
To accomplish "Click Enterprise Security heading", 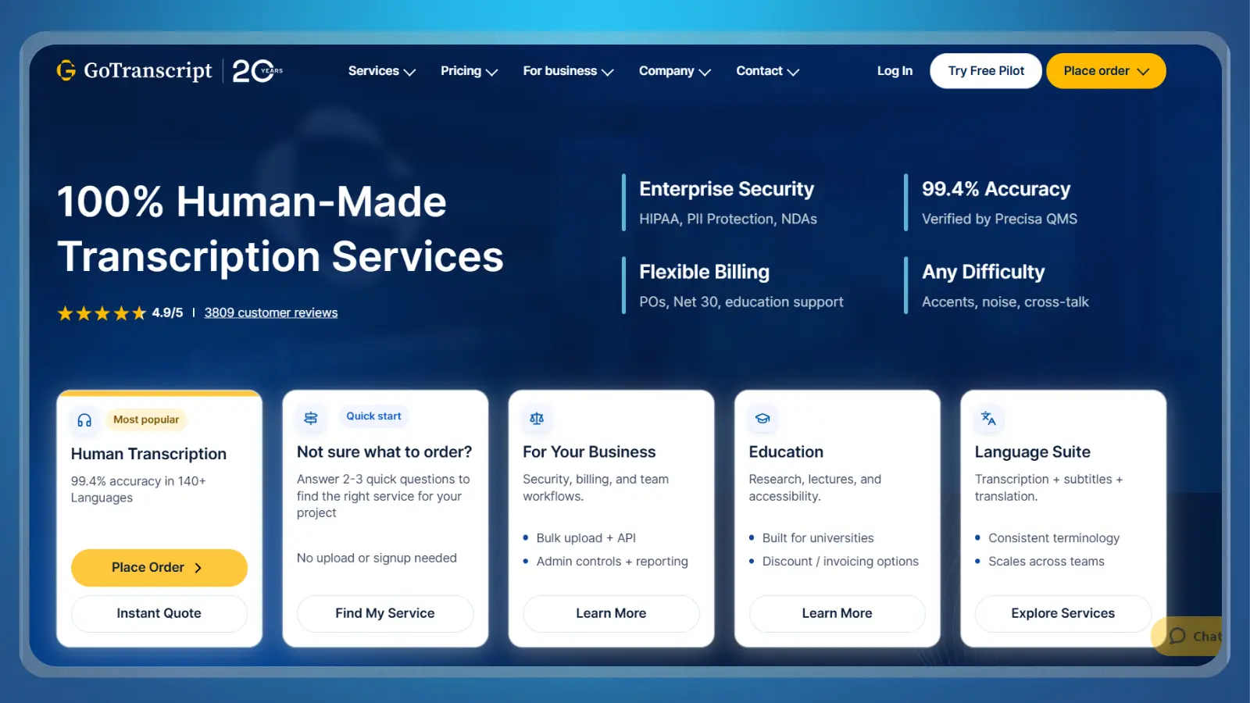I will [x=727, y=189].
